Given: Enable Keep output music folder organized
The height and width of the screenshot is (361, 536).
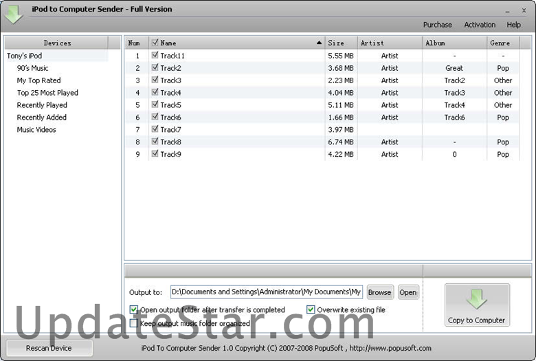Looking at the screenshot, I should tap(134, 323).
